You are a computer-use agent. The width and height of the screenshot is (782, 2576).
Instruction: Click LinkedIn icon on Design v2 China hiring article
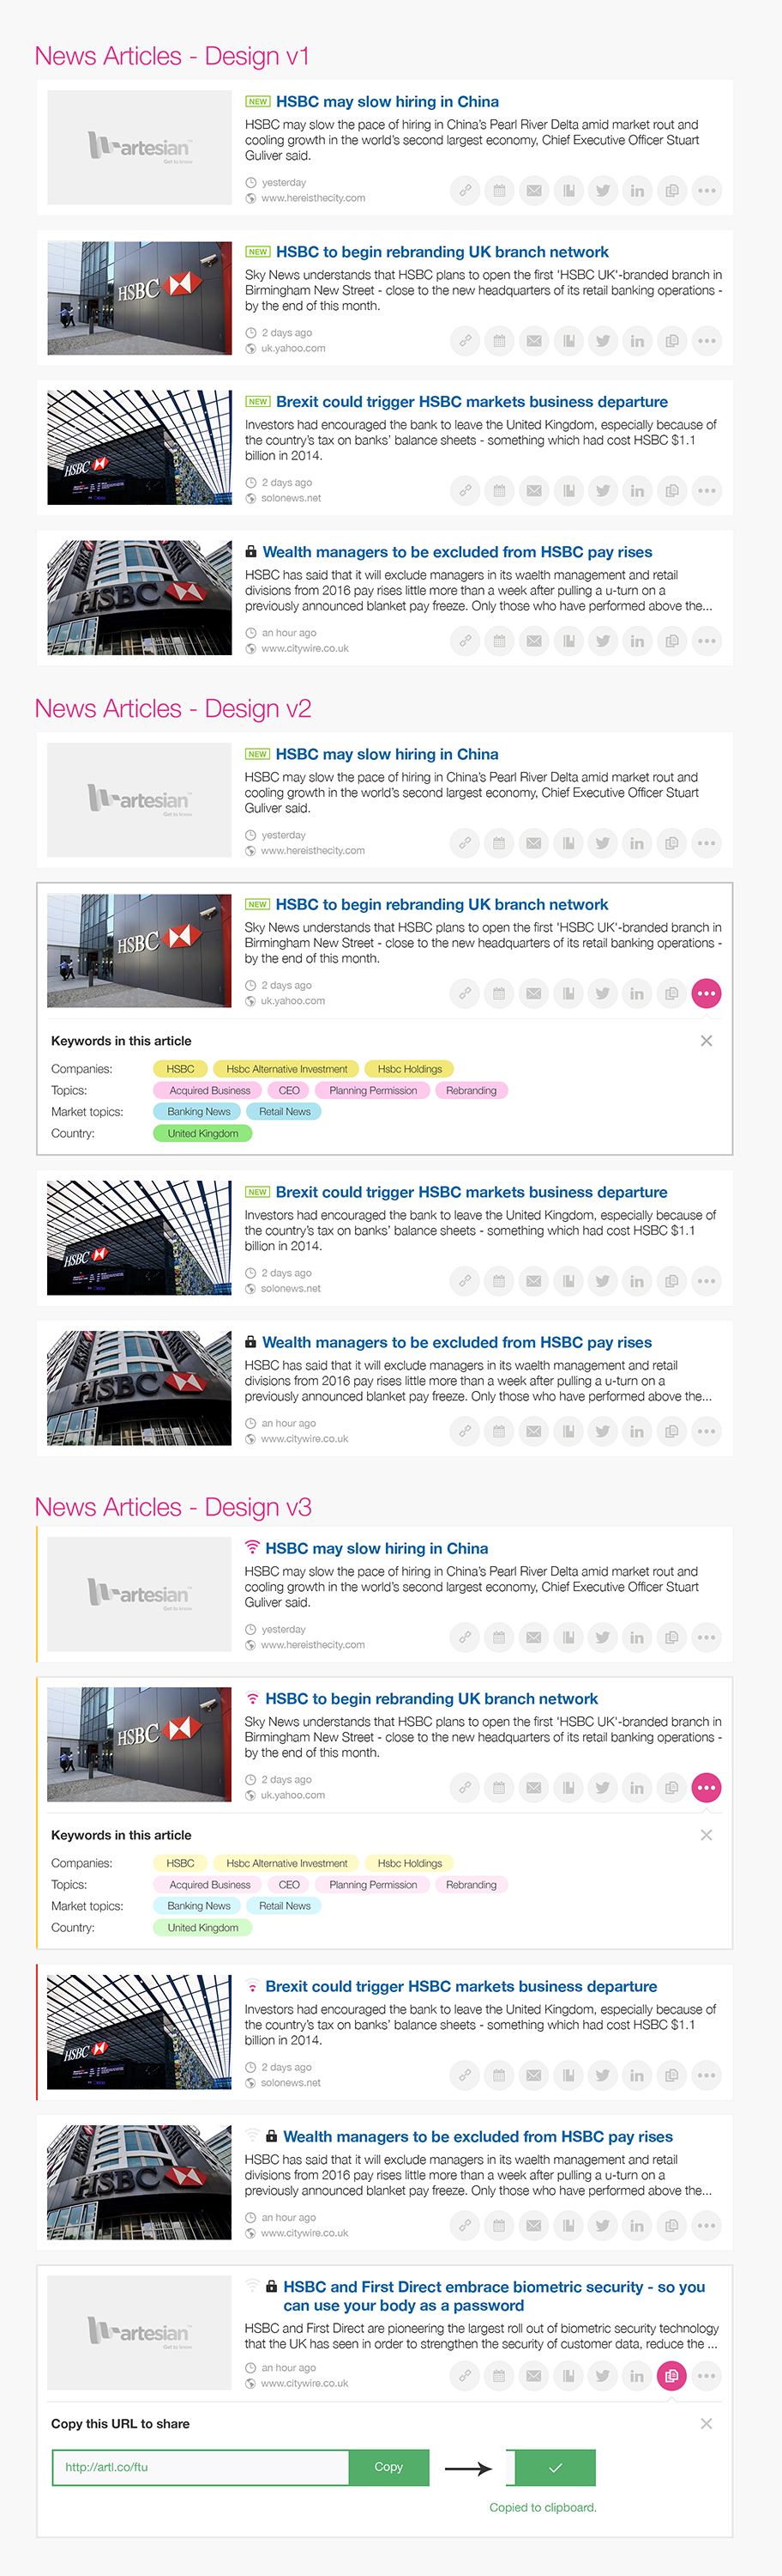click(637, 843)
